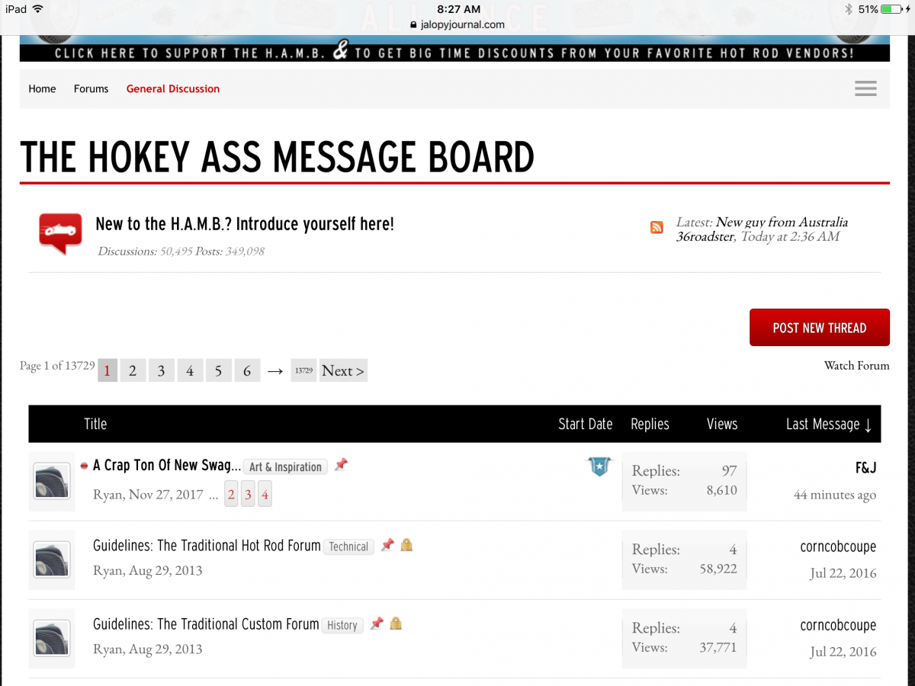Open corncobcoupe on Custom Forum thread row
The image size is (915, 686).
click(x=838, y=625)
